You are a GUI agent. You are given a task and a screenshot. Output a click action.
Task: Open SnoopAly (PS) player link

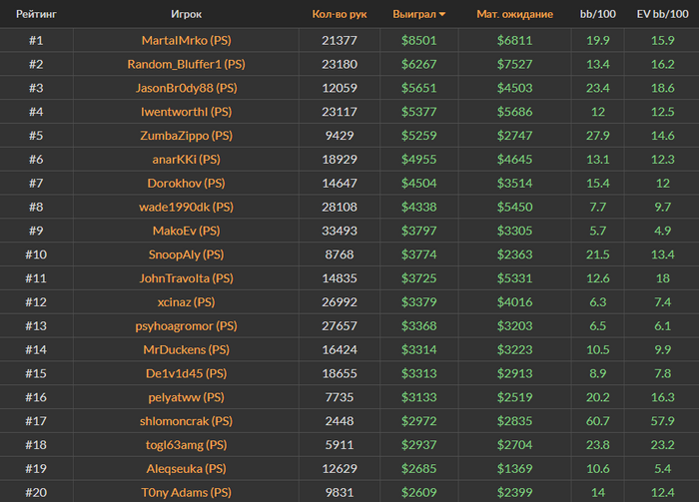tap(187, 254)
